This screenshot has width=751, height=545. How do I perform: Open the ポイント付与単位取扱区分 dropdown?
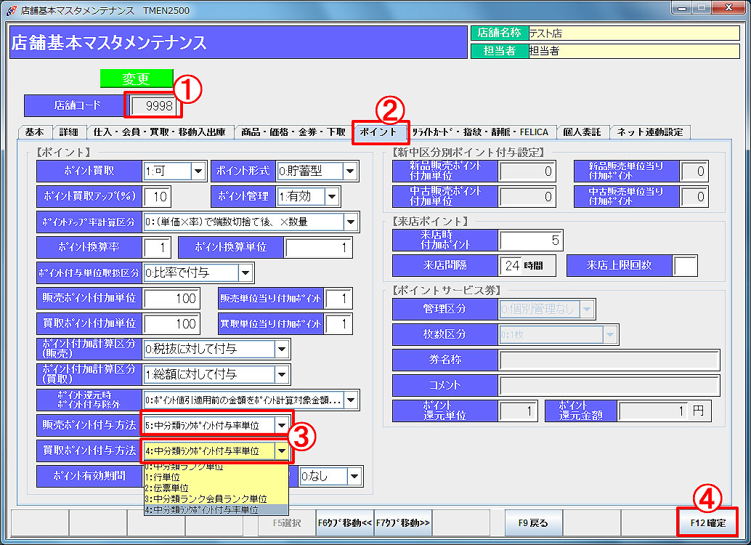click(245, 273)
